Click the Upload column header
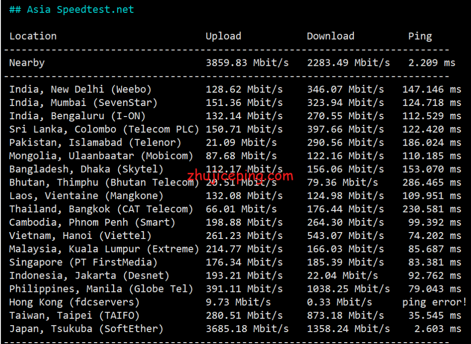Image resolution: width=471 pixels, height=344 pixels. (x=223, y=36)
